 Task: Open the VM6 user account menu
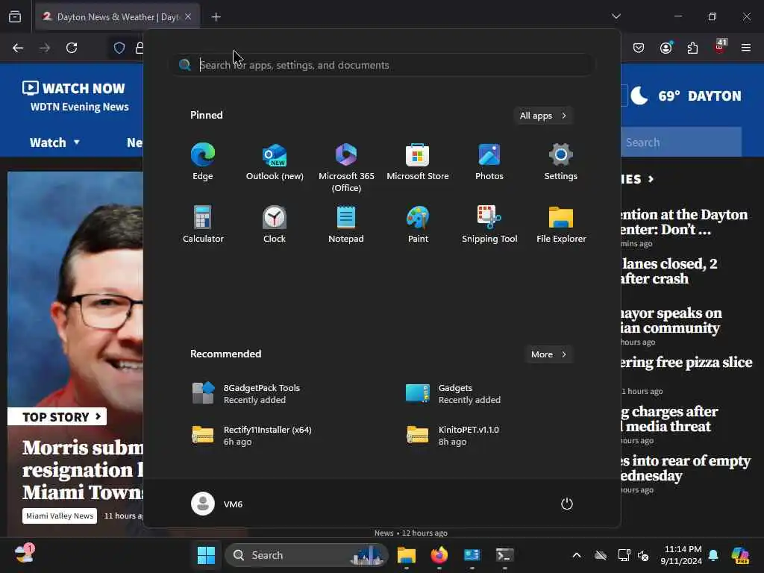[217, 504]
